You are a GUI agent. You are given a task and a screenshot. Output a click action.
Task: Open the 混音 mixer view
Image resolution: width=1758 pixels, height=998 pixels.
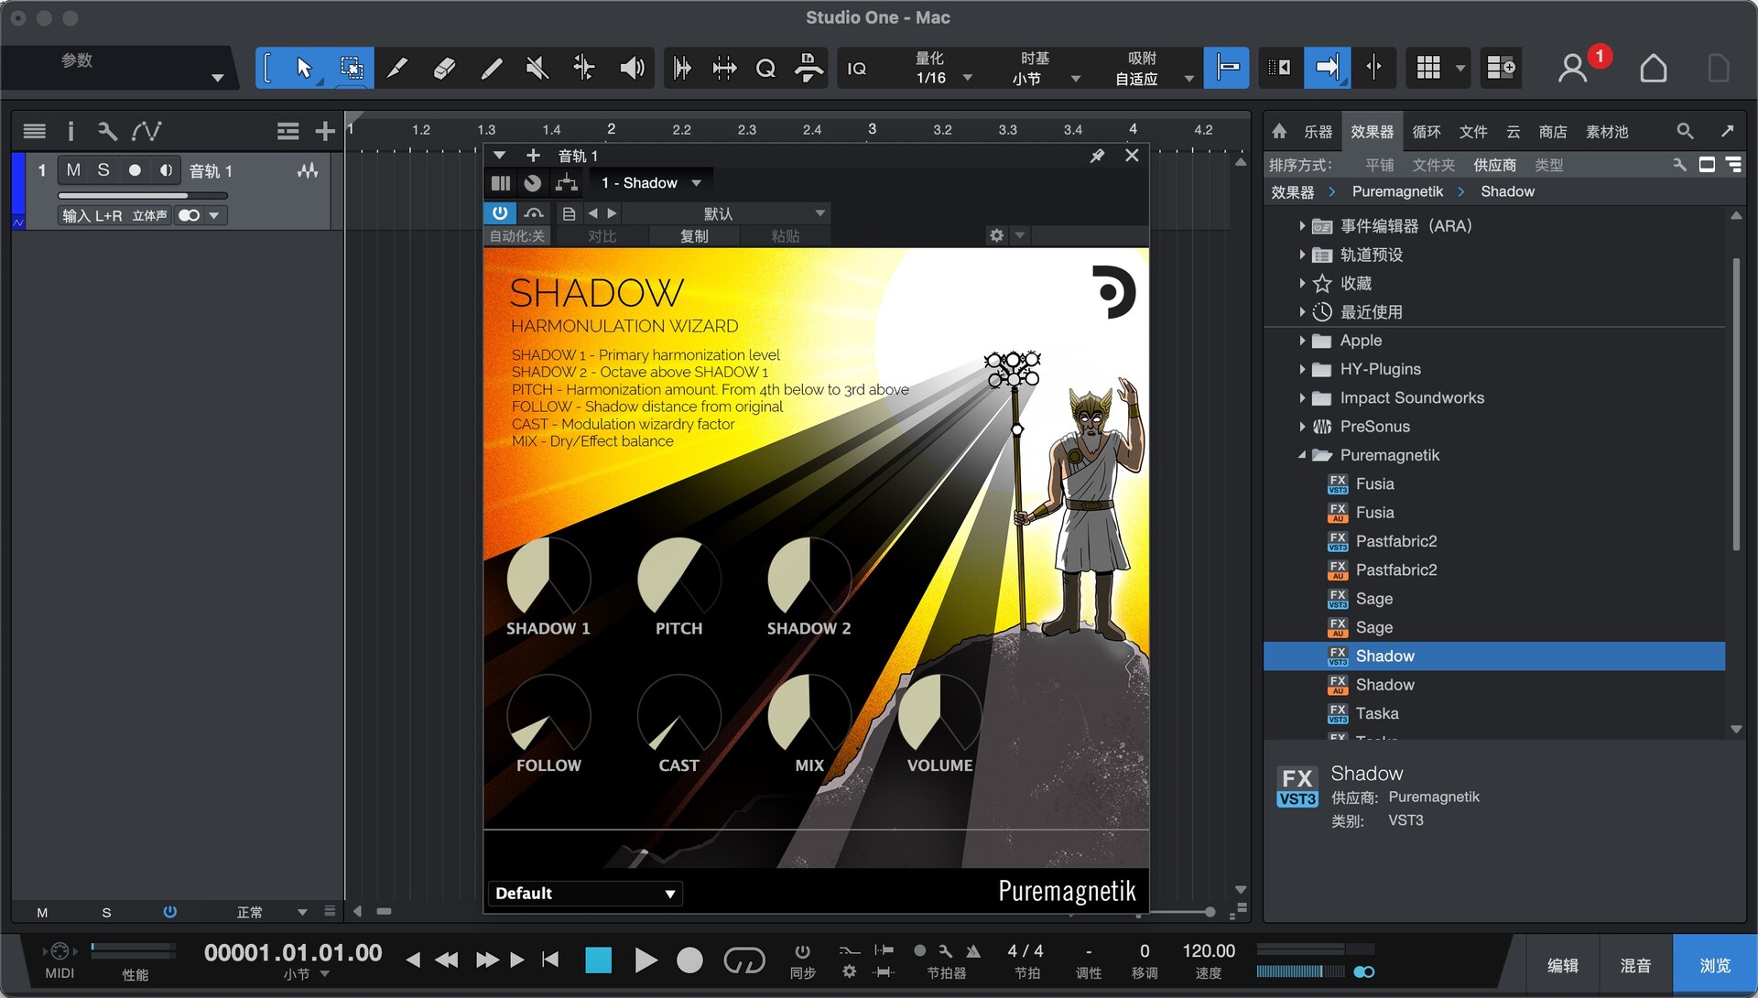[x=1635, y=965]
